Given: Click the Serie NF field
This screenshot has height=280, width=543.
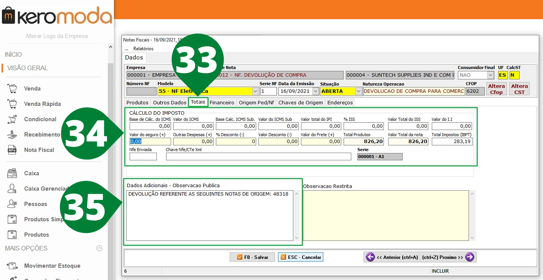Looking at the screenshot, I should pyautogui.click(x=268, y=91).
